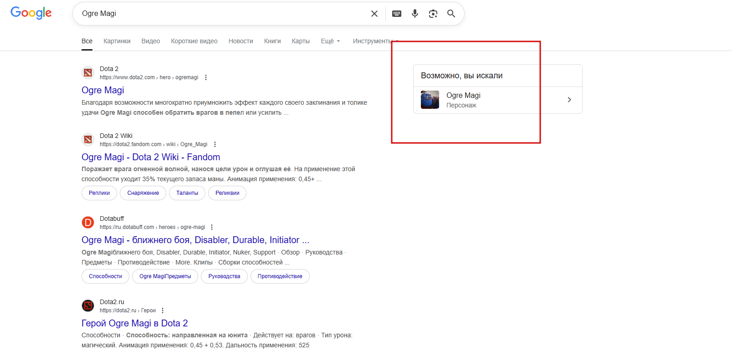Open the Dotabuff Ogre Magi result title

(195, 240)
